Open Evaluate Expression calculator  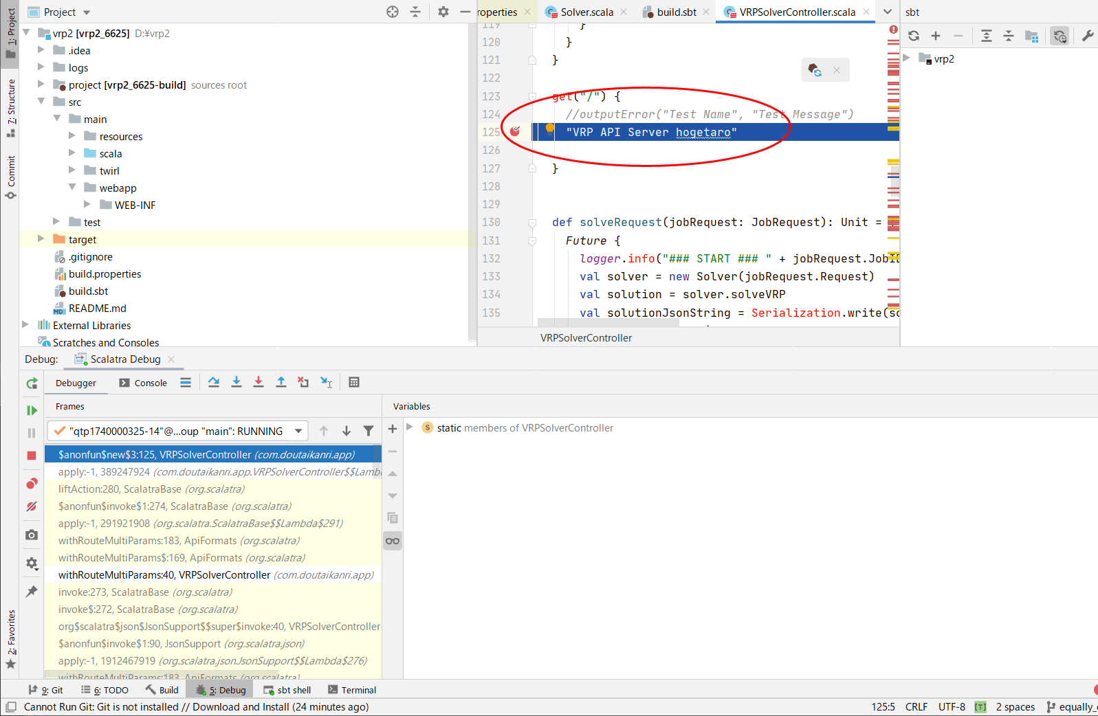[354, 382]
